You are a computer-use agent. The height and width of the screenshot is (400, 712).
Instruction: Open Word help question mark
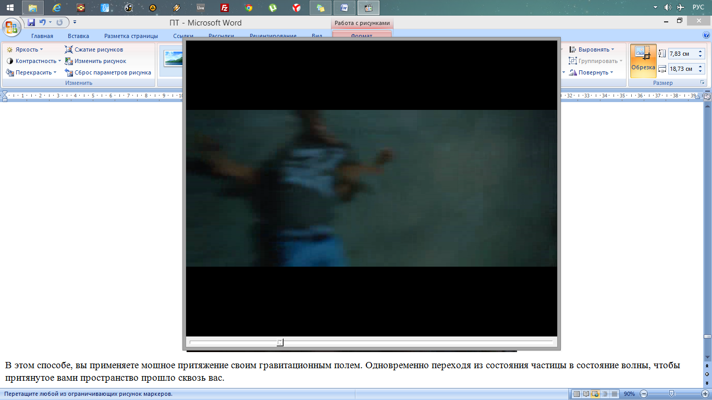pos(706,35)
